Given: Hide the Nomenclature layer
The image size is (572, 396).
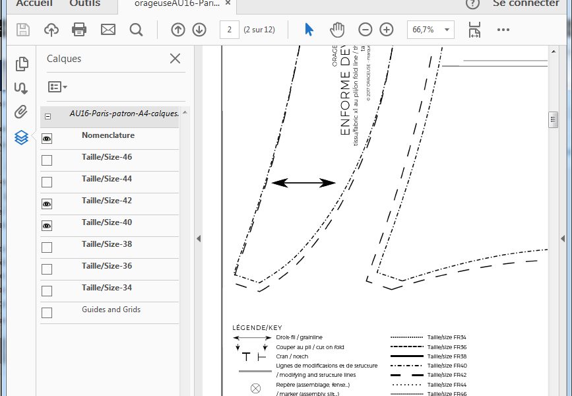Looking at the screenshot, I should [47, 139].
